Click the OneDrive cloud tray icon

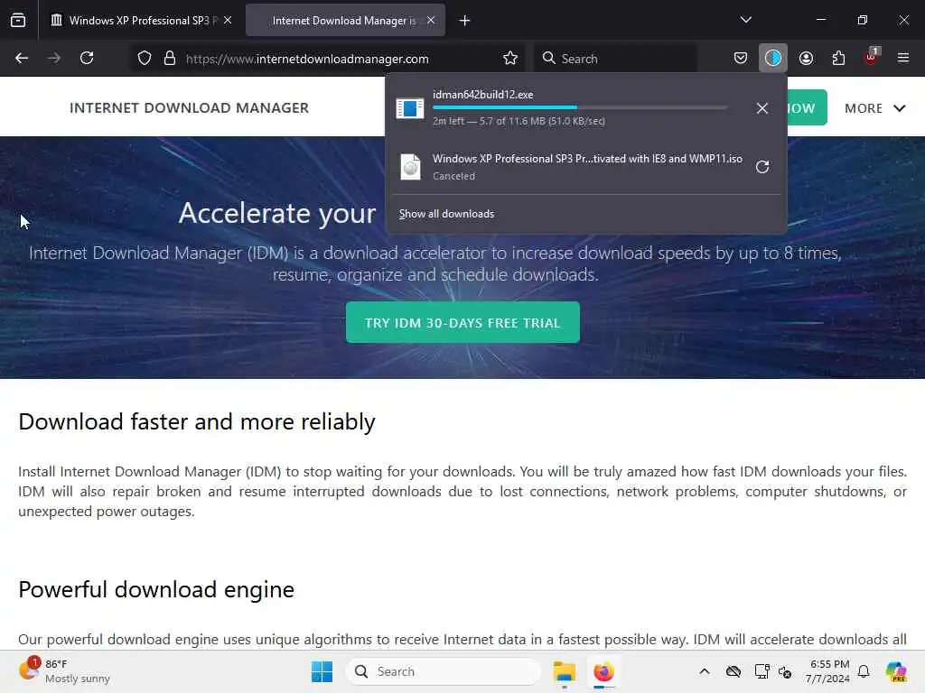coord(733,671)
